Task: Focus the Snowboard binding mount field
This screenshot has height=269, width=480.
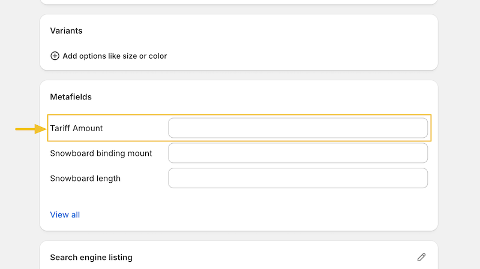Action: tap(298, 153)
